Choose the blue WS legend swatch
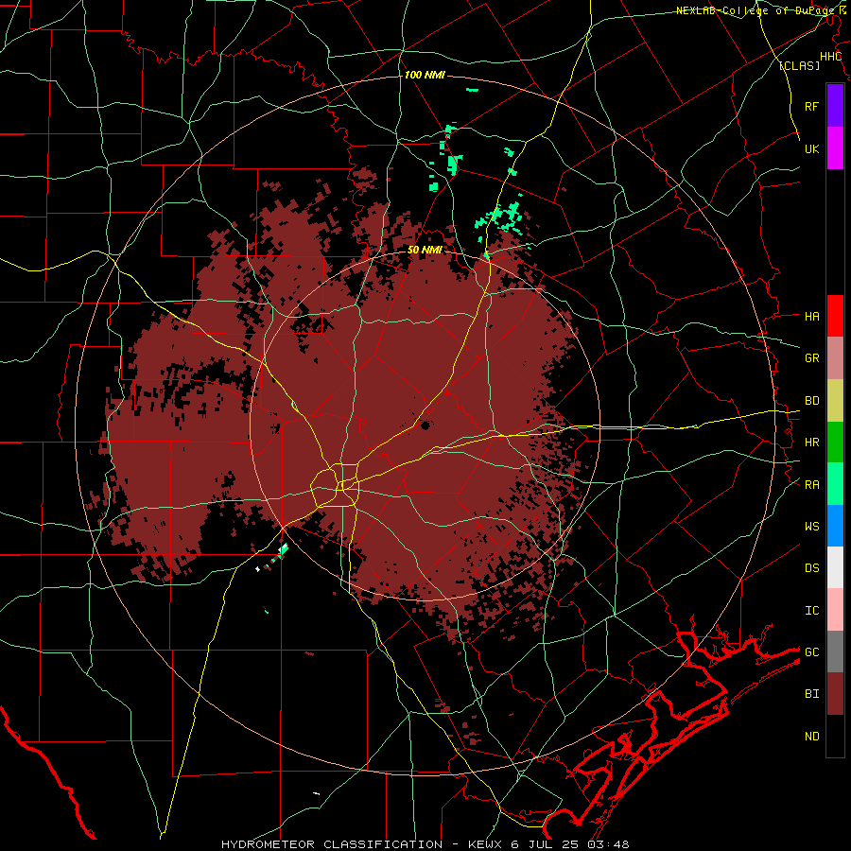Image resolution: width=851 pixels, height=851 pixels. pyautogui.click(x=835, y=526)
